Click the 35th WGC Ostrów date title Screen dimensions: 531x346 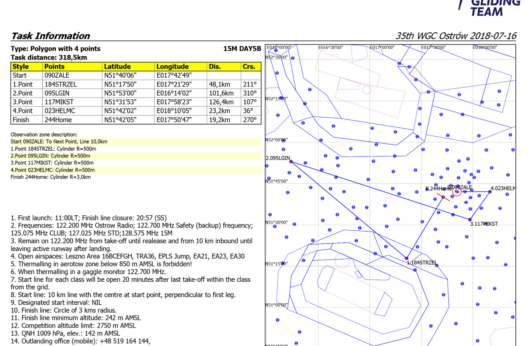click(x=456, y=36)
